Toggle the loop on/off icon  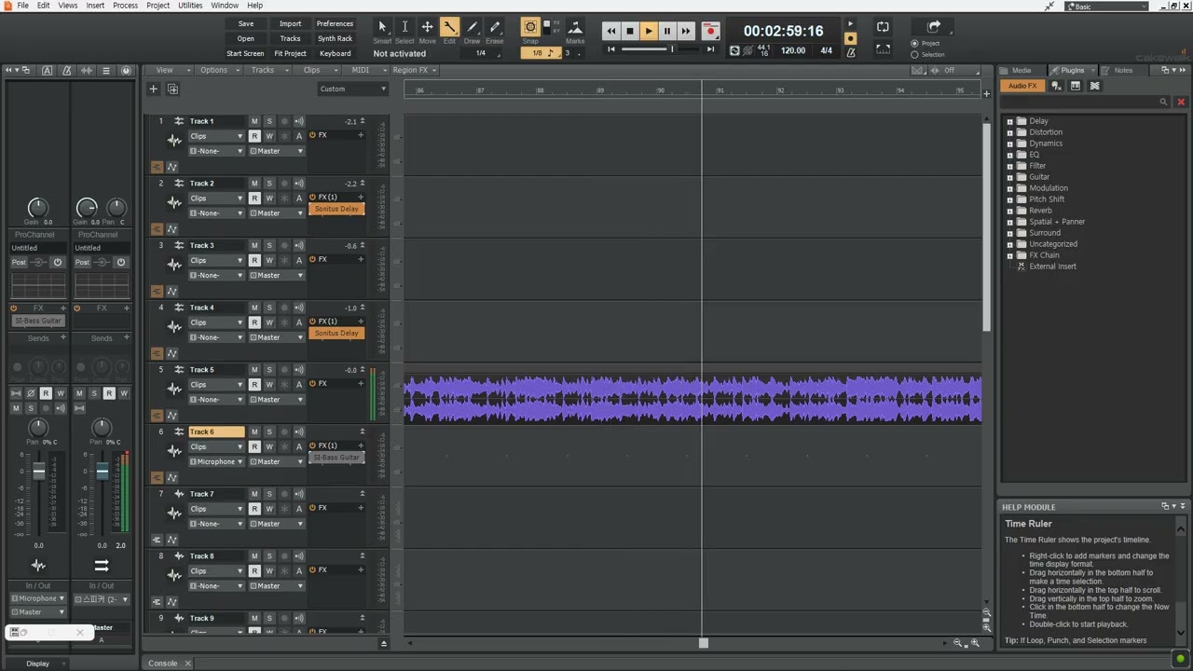[883, 27]
